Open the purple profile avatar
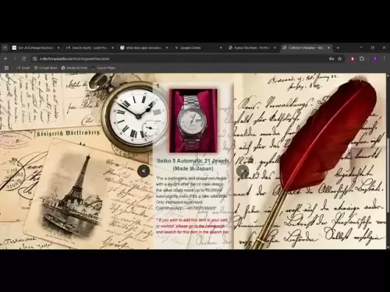 tap(375, 59)
